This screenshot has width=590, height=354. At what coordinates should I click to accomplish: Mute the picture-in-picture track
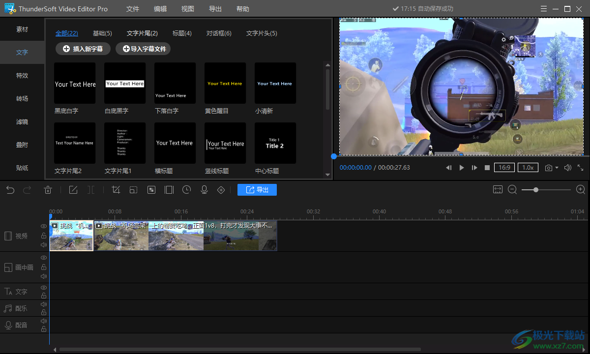(44, 276)
